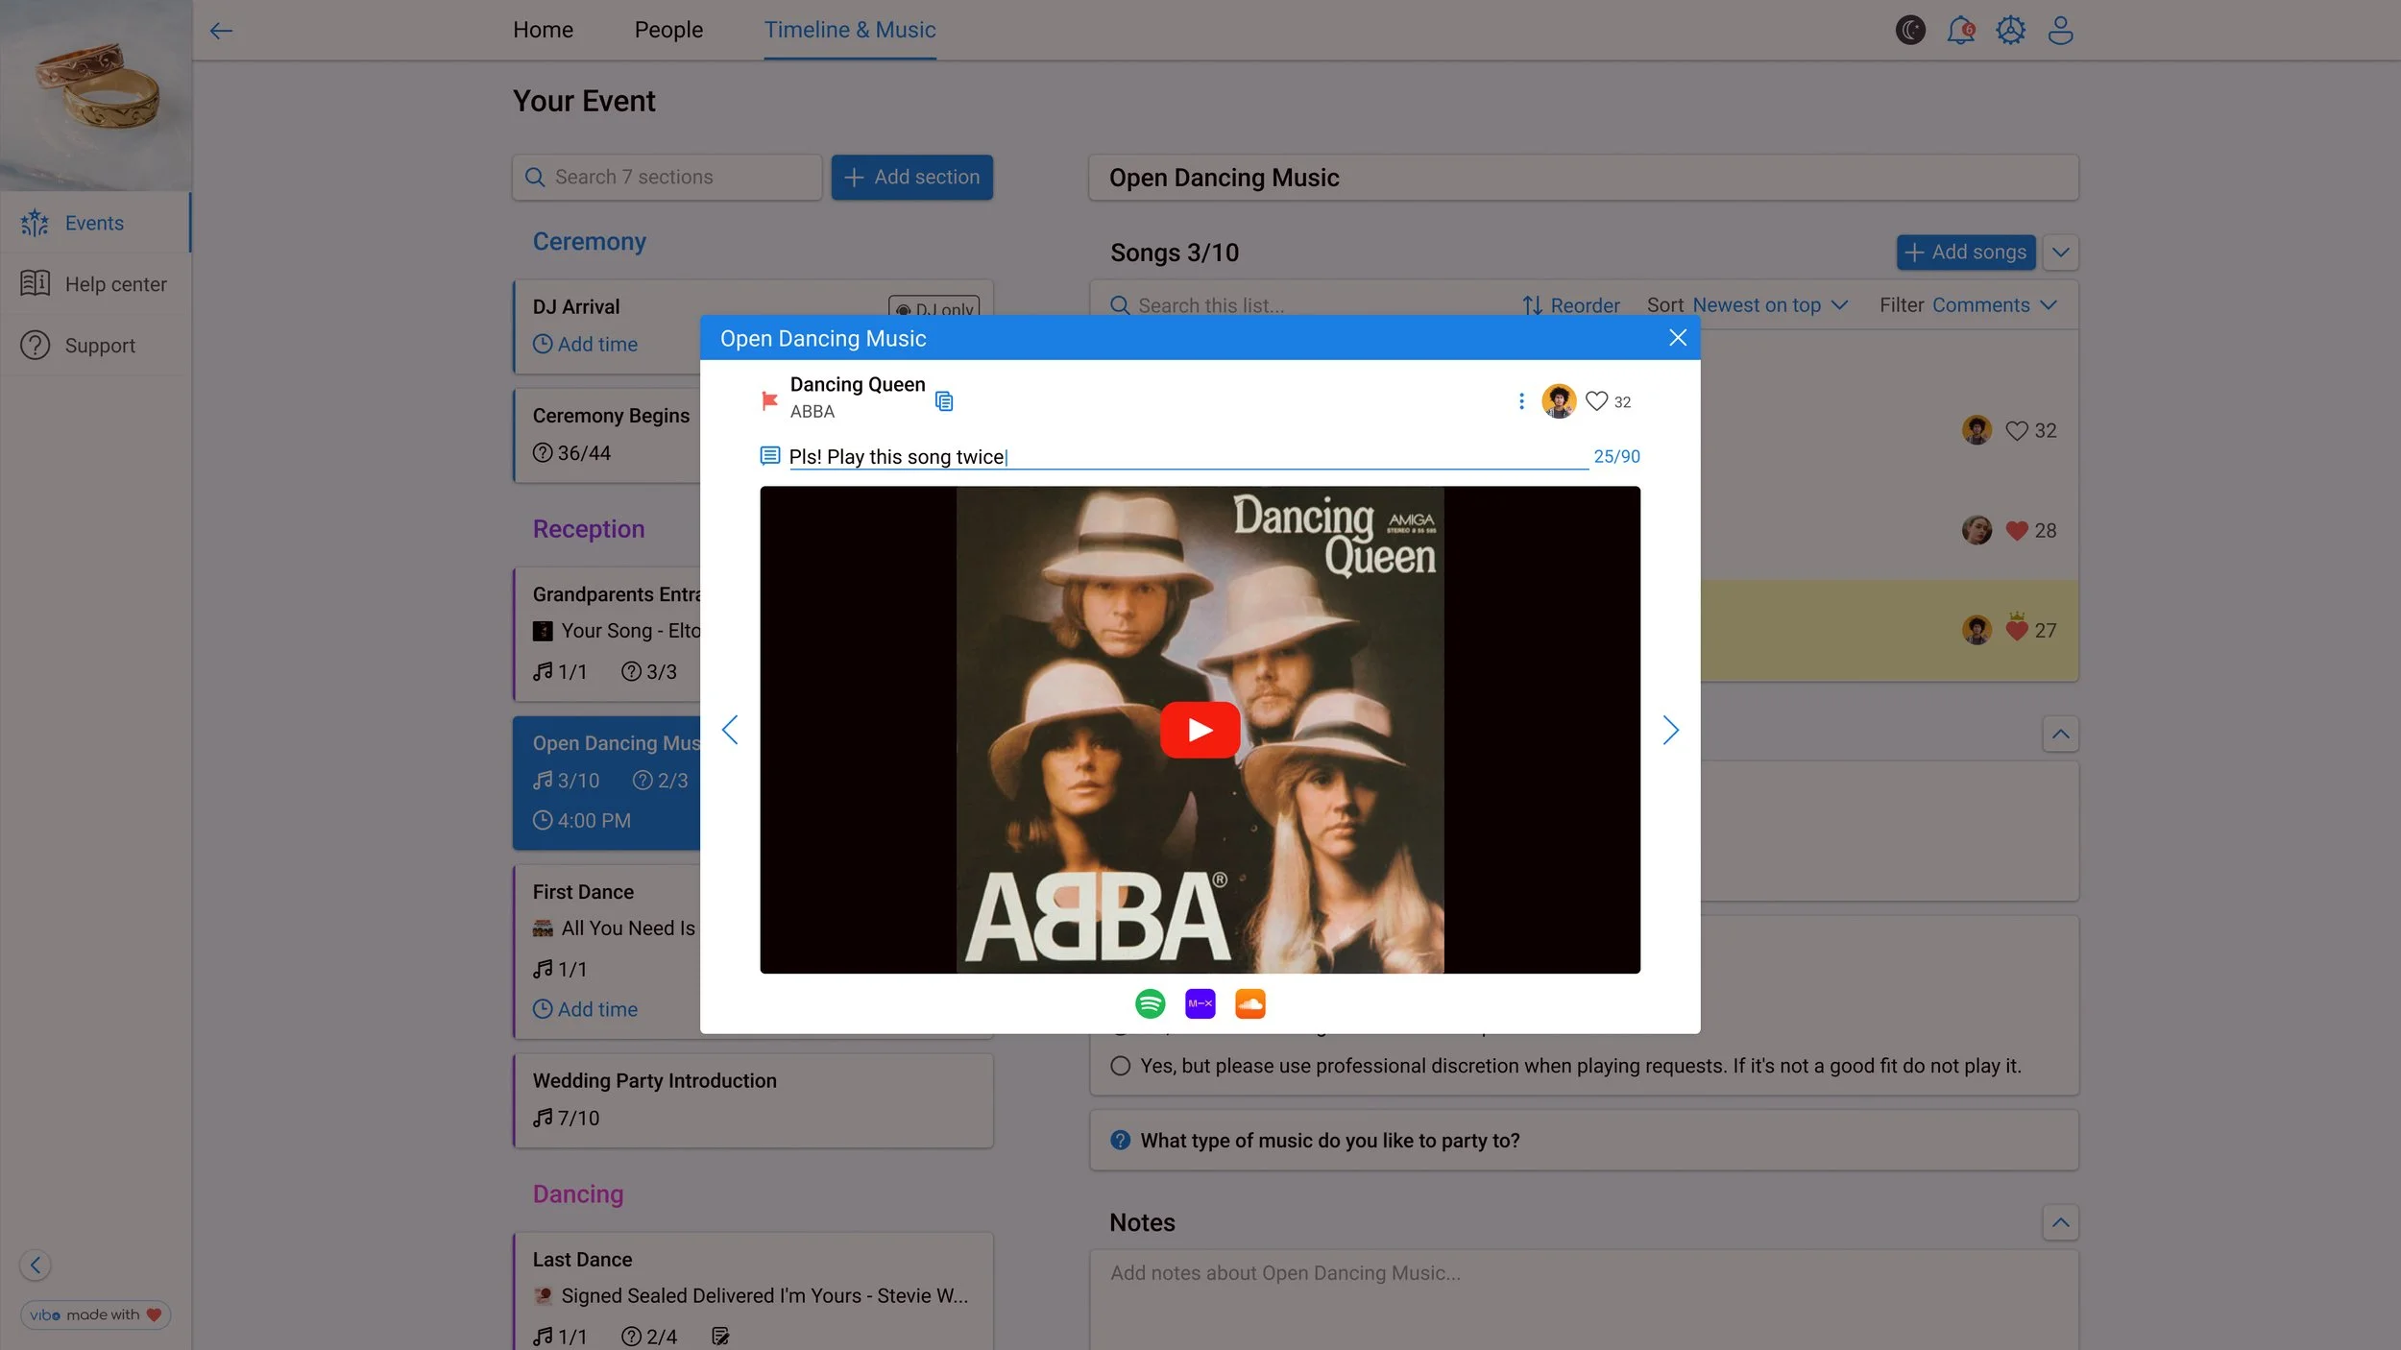The image size is (2401, 1350).
Task: Open the Home tab
Action: click(543, 30)
